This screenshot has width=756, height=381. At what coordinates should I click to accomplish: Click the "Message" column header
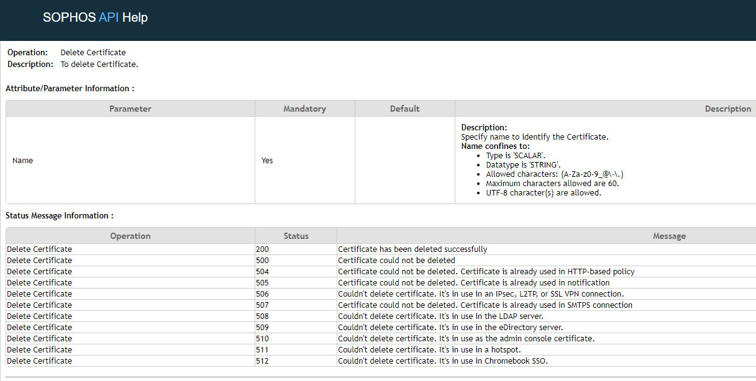click(x=670, y=236)
